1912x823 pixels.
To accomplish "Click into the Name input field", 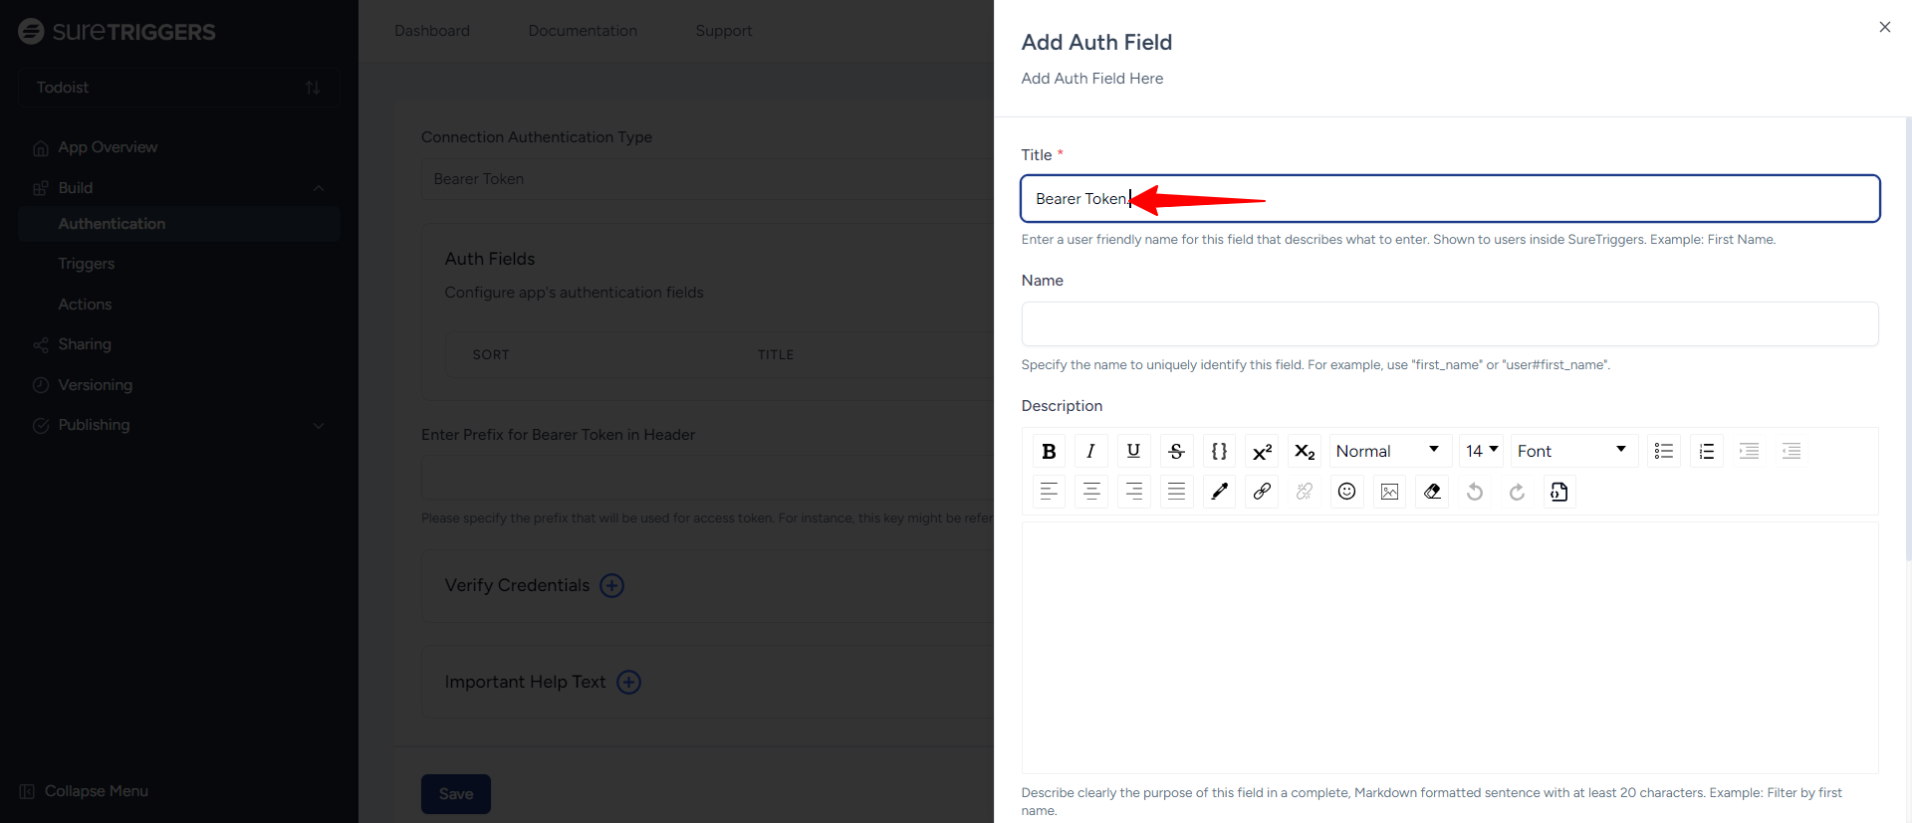I will [1449, 324].
